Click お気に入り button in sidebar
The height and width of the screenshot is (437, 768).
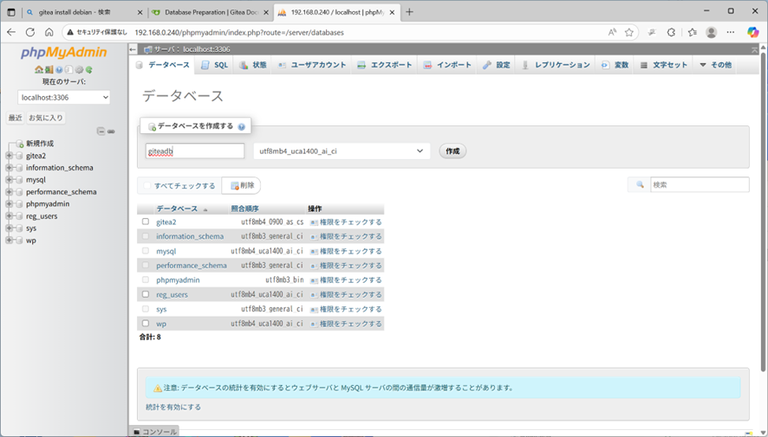click(x=46, y=118)
